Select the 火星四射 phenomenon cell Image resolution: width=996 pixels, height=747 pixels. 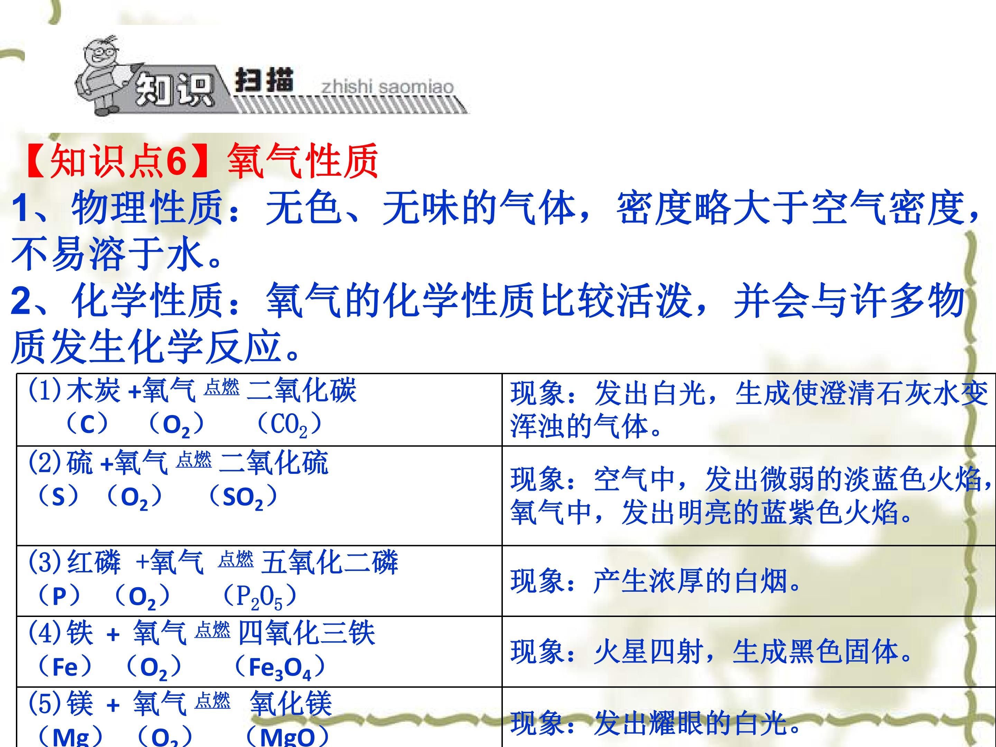[x=748, y=652]
